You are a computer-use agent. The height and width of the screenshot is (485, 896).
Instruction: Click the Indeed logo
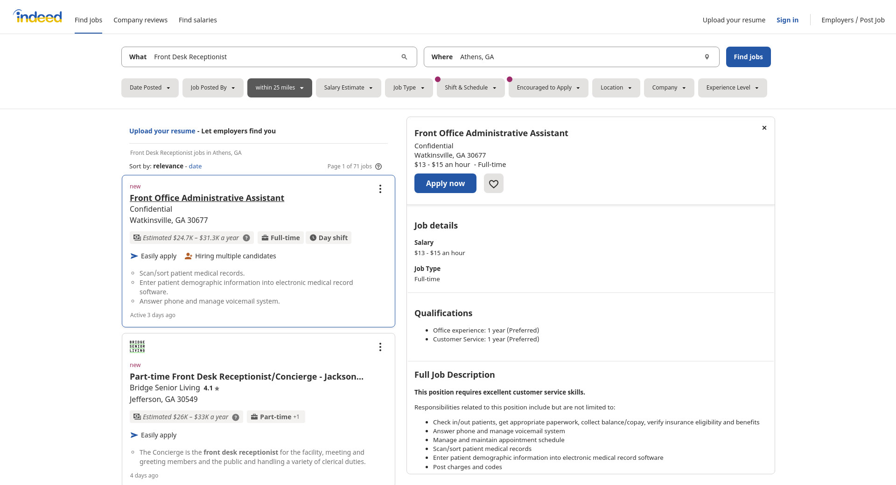click(38, 17)
